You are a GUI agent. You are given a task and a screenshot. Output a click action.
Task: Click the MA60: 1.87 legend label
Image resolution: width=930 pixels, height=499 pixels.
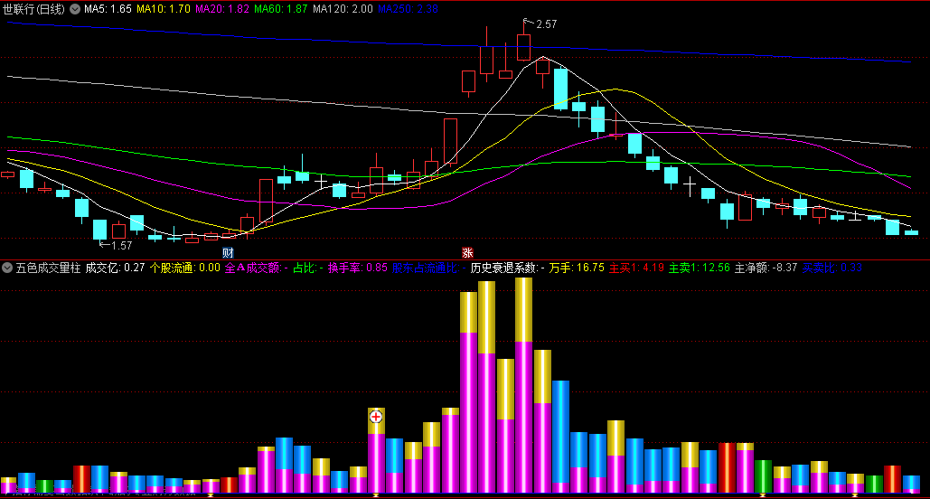(281, 9)
